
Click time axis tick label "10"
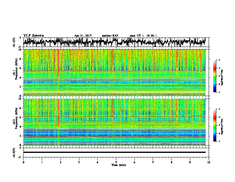pos(209,162)
